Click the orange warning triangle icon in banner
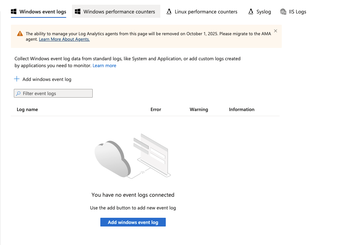 pos(20,34)
